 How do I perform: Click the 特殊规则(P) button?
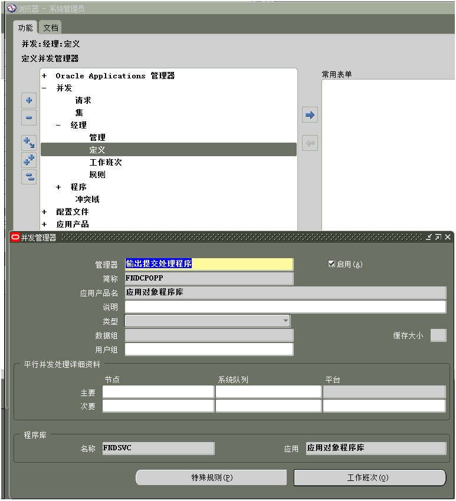(x=211, y=477)
